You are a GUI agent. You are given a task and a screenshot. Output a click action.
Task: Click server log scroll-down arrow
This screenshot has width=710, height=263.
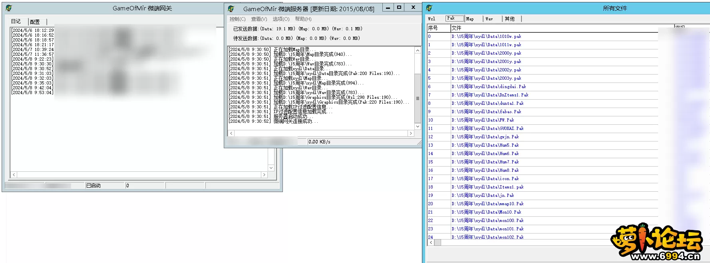coord(418,126)
